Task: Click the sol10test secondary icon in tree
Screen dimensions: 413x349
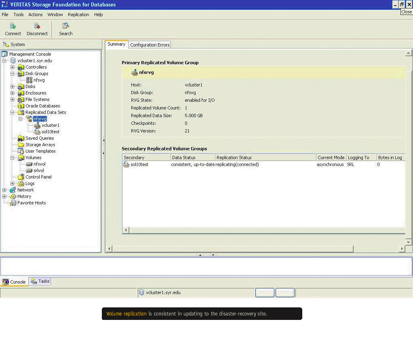Action: pos(37,132)
